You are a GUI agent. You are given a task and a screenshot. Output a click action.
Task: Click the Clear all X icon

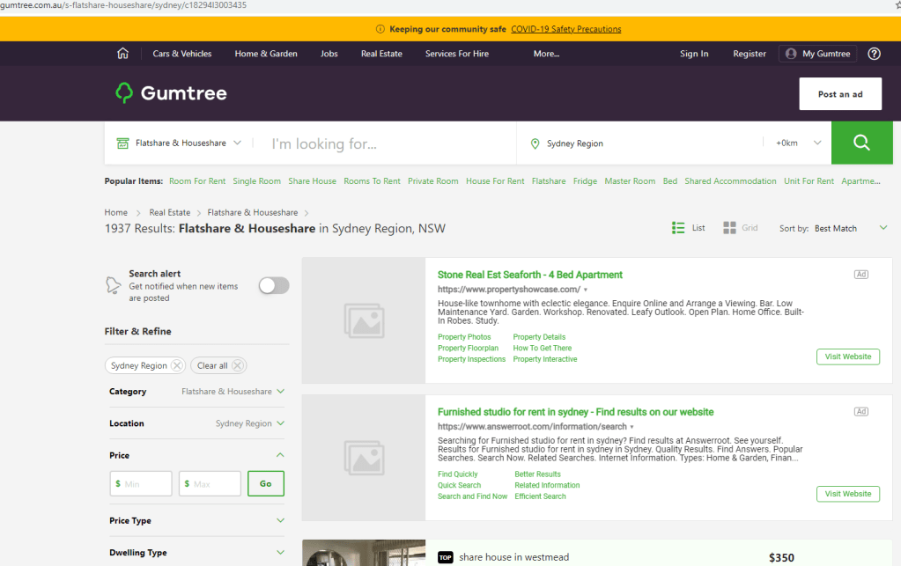(238, 366)
